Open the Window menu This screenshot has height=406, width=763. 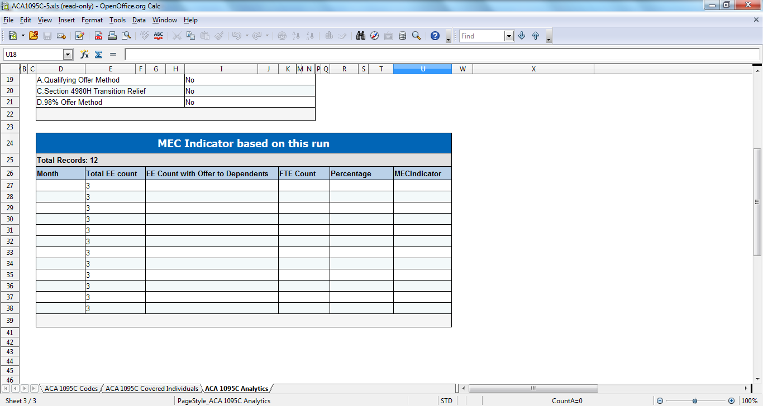[165, 20]
